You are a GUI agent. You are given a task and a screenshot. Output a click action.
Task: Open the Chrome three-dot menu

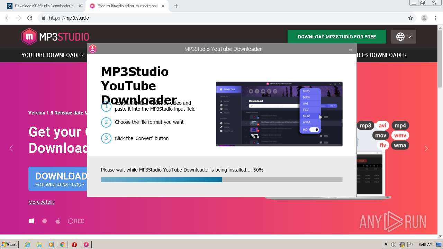point(435,18)
